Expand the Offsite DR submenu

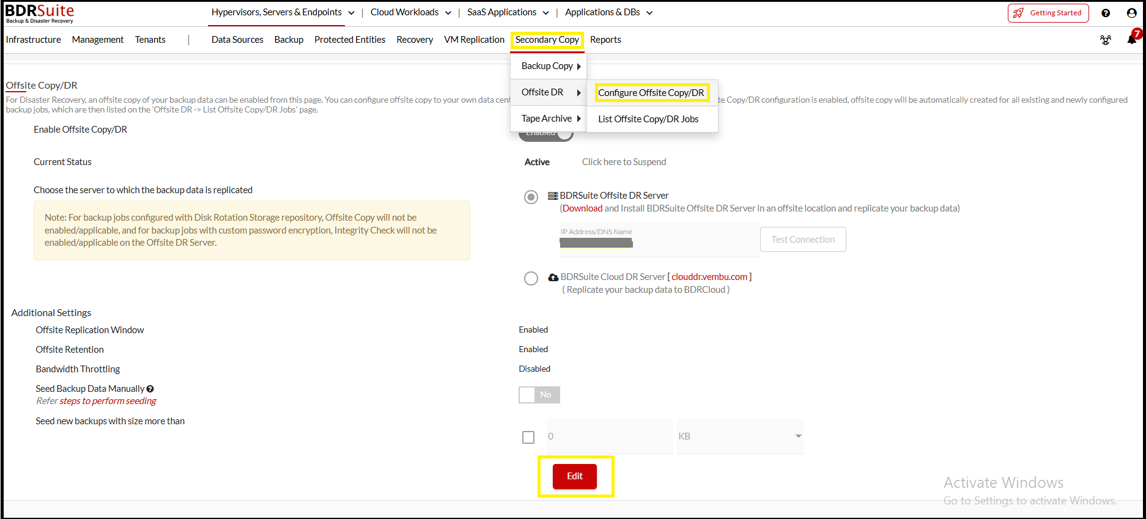[x=549, y=92]
